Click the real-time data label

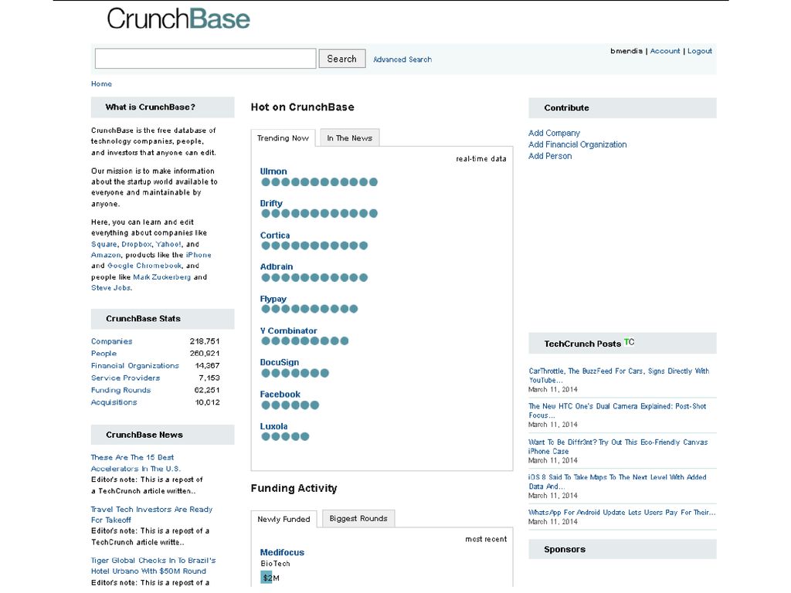pos(480,159)
